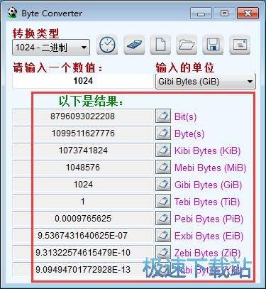Copy the Pebi Bytes (PiB) result

click(163, 218)
